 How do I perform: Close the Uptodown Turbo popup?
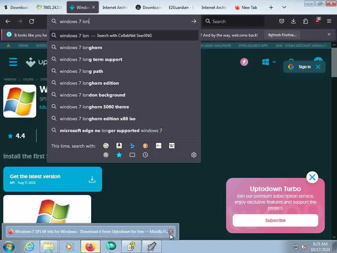click(312, 177)
